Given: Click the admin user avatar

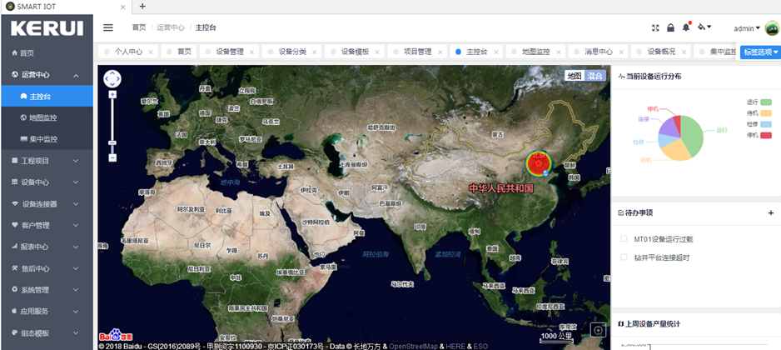Looking at the screenshot, I should [772, 28].
